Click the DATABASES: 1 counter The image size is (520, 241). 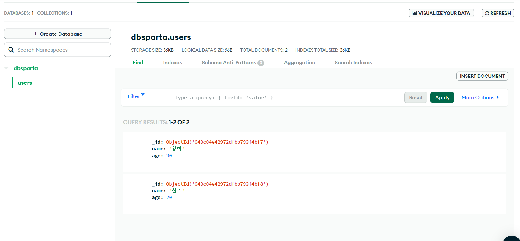(x=19, y=13)
